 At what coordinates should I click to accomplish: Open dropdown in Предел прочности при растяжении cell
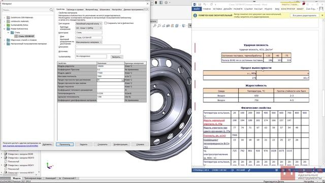click(122, 80)
